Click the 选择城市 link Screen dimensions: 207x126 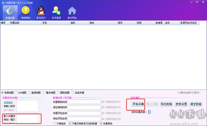8,102
